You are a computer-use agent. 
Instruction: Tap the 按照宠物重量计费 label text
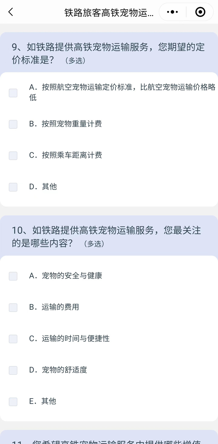point(72,124)
